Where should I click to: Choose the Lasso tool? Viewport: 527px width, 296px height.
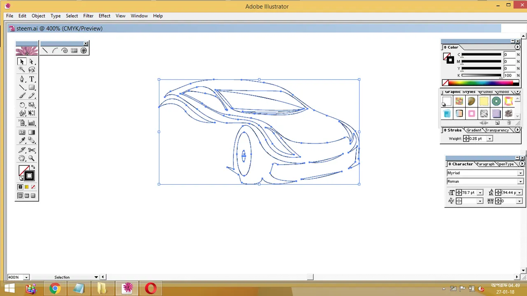pos(32,70)
